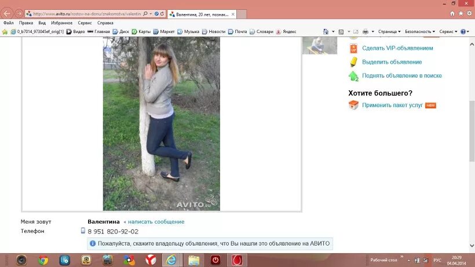Click Сделать VIP-объявлением link
The height and width of the screenshot is (267, 475).
click(397, 48)
